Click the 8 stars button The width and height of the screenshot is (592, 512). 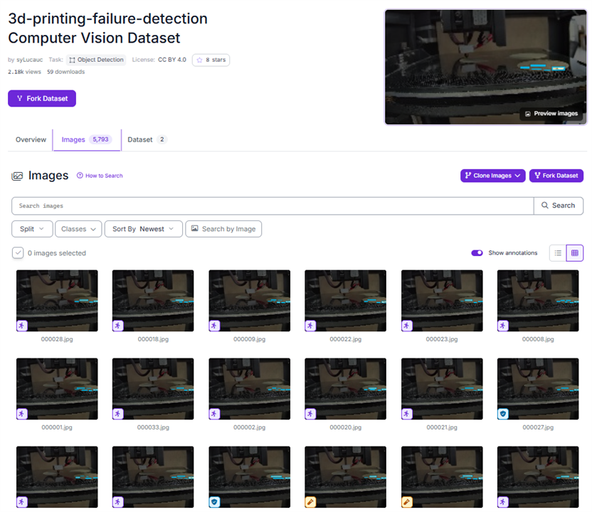[211, 60]
